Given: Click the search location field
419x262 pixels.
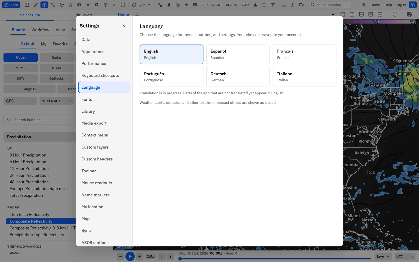Looking at the screenshot, I should 330,5.
